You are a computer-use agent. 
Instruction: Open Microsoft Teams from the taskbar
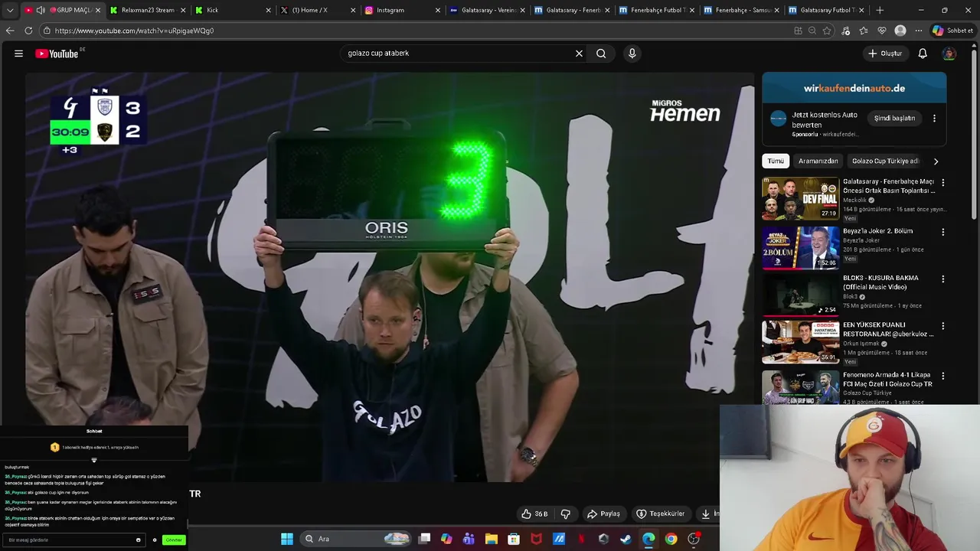[469, 539]
